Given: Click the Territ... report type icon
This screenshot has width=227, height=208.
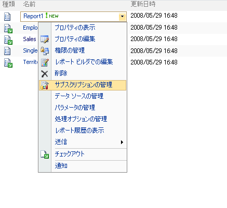Looking at the screenshot, I should pyautogui.click(x=8, y=63).
